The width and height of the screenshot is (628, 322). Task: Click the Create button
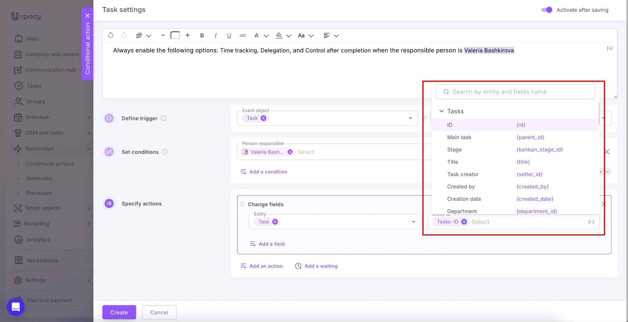[119, 312]
